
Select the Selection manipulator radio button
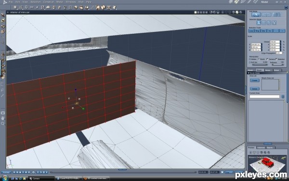276,59
